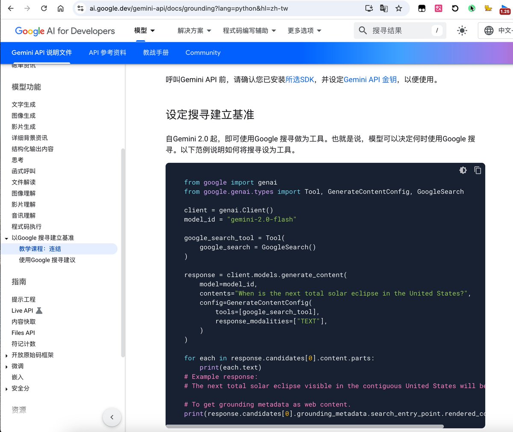Expand the 开放原始码框架 section
This screenshot has height=432, width=513.
point(6,356)
